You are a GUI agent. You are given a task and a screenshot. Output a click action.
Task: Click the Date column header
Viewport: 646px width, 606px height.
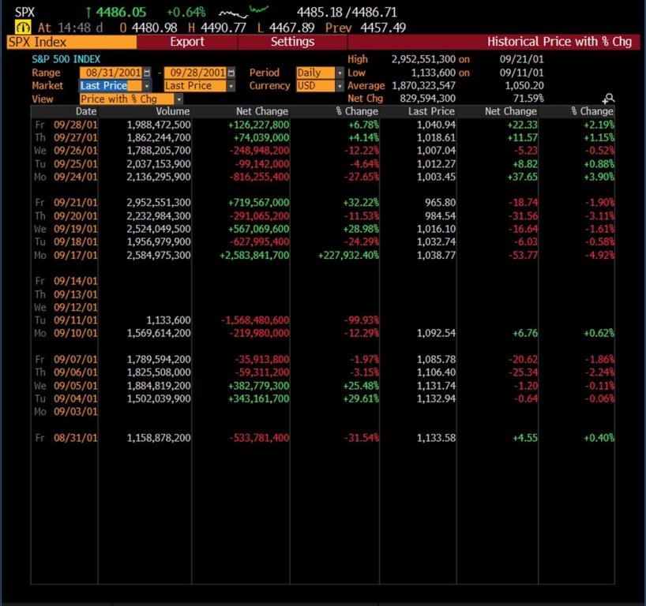click(86, 111)
